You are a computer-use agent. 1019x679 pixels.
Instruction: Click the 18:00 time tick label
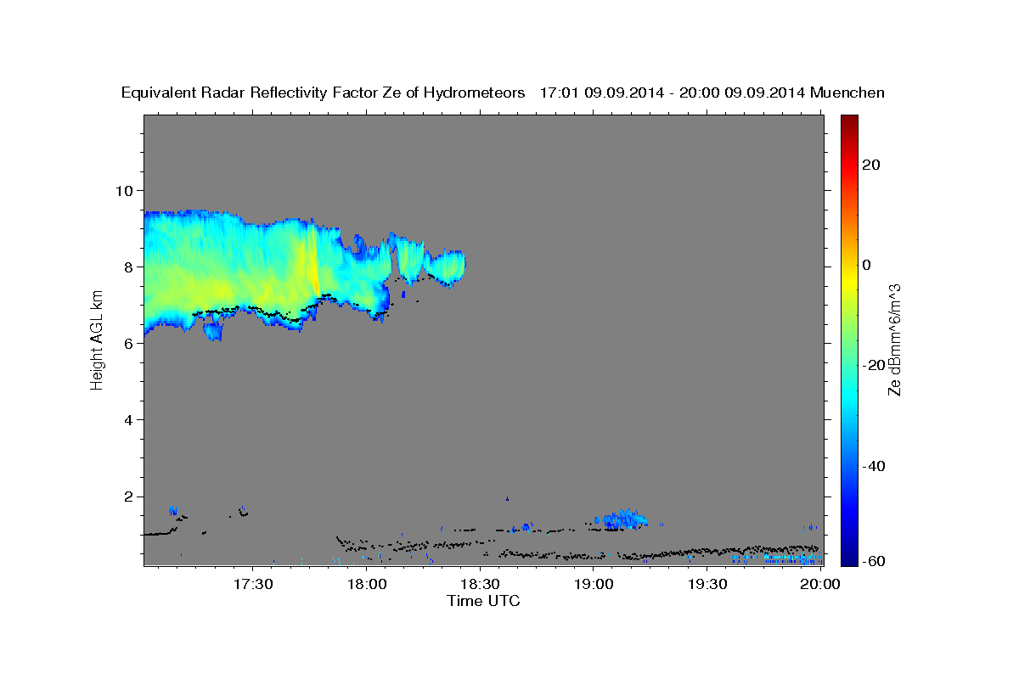[x=366, y=585]
